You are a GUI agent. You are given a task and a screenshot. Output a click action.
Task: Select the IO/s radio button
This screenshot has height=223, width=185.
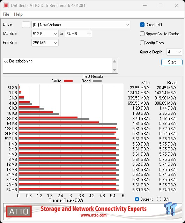pos(159,199)
